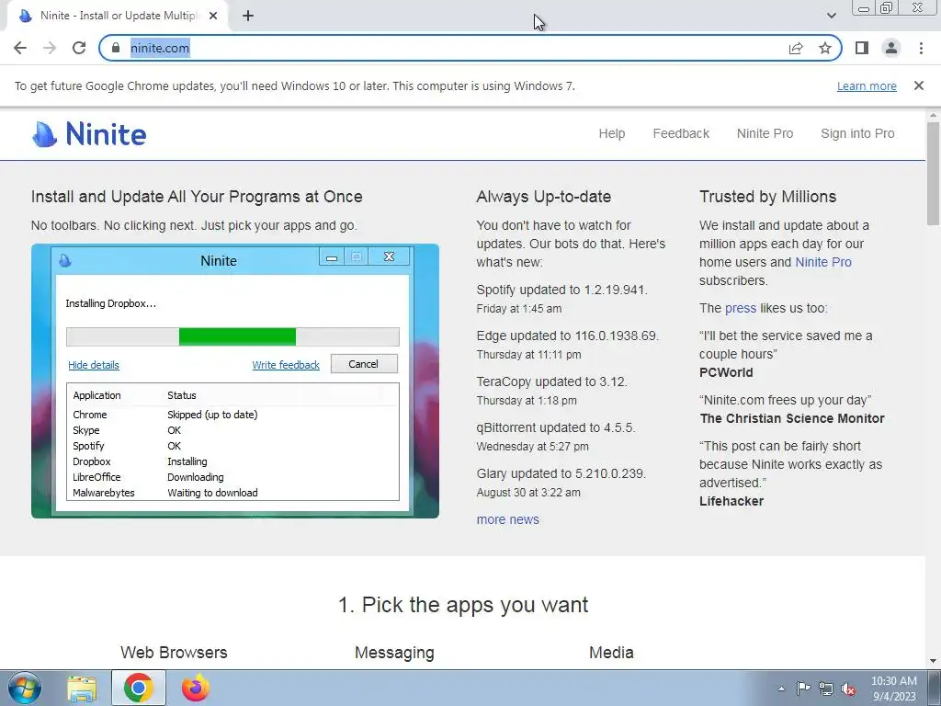This screenshot has height=706, width=941.
Task: Show hidden system tray icons
Action: tap(781, 689)
